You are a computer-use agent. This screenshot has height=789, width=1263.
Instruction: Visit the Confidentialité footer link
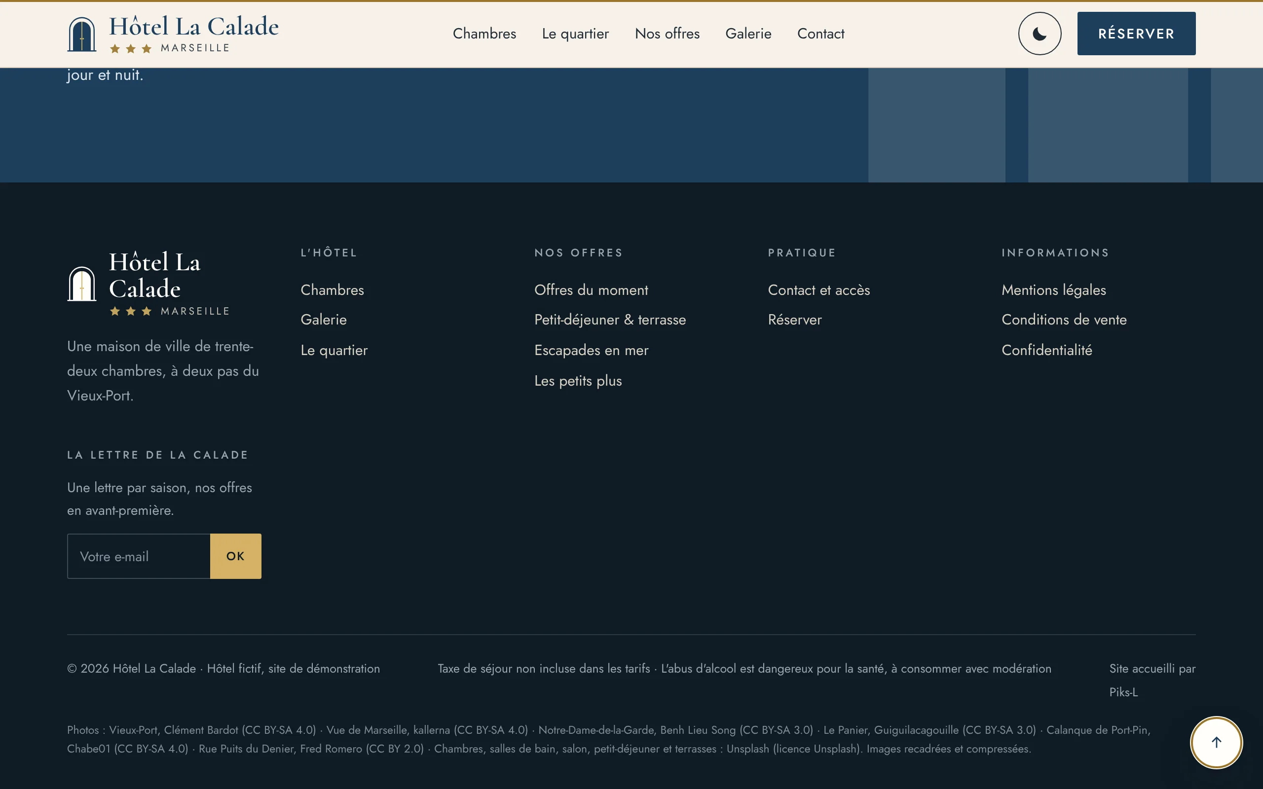click(1047, 350)
